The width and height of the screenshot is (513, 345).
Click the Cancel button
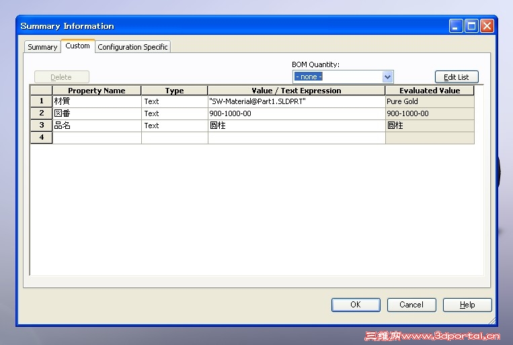(411, 305)
